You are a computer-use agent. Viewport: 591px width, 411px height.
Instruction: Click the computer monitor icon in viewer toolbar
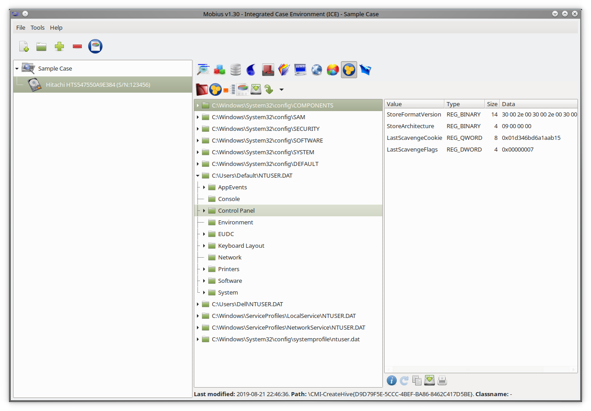[300, 70]
